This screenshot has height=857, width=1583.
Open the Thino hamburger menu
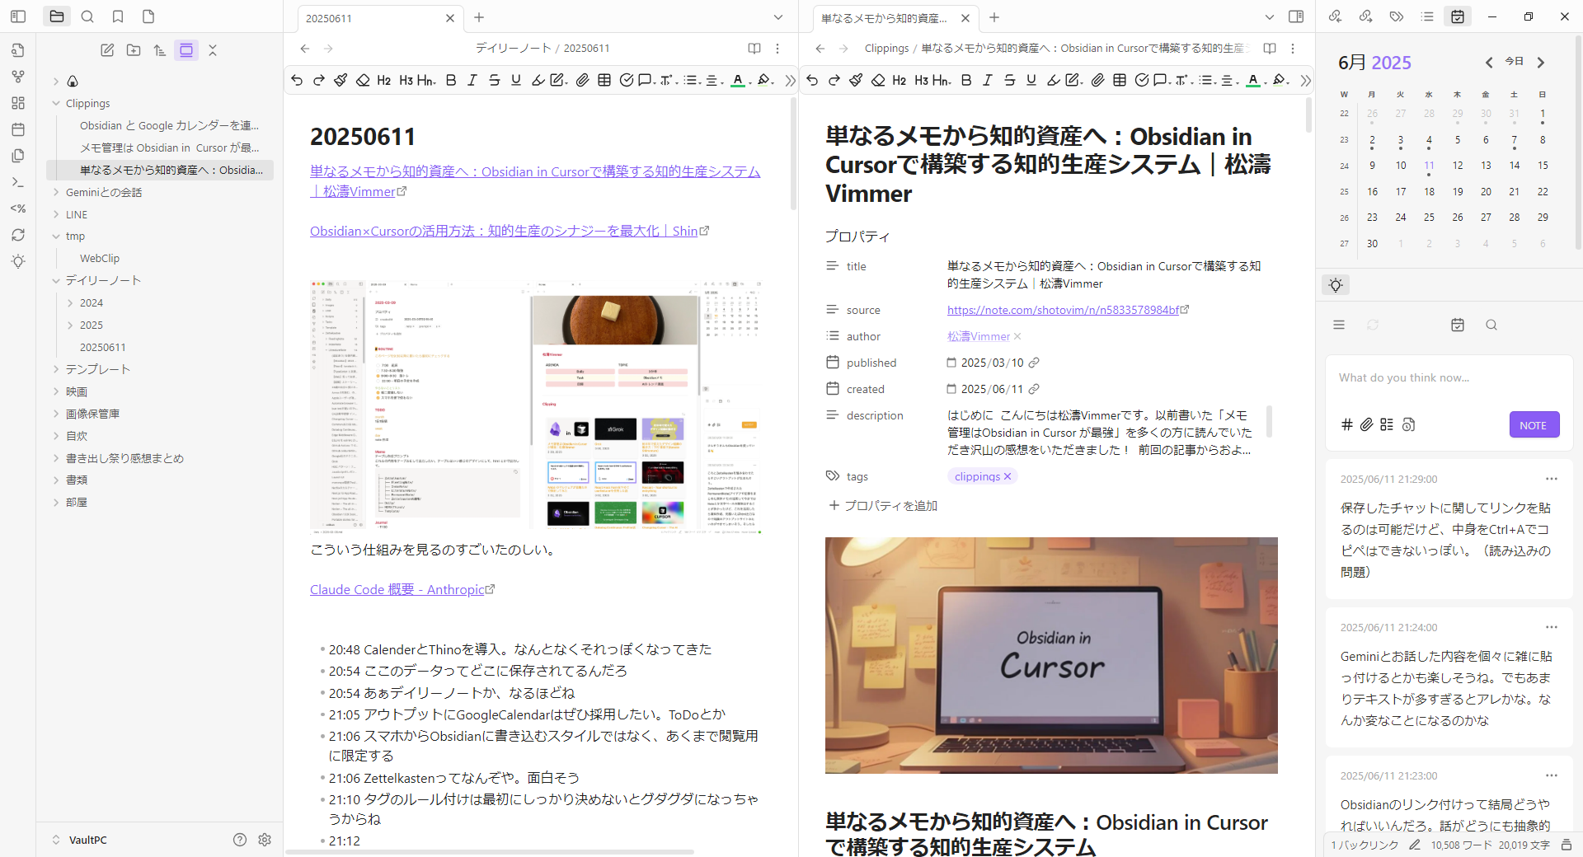point(1339,325)
